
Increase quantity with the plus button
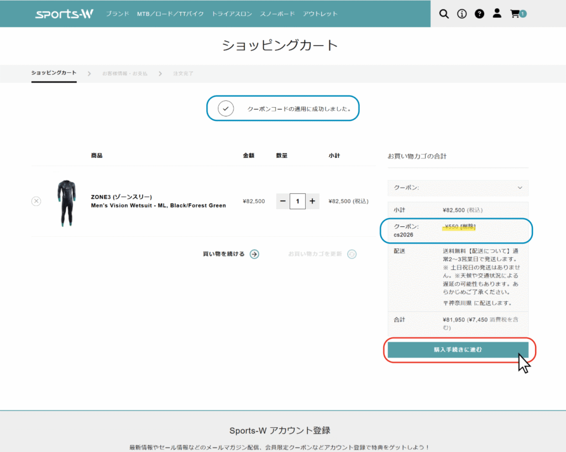[312, 201]
